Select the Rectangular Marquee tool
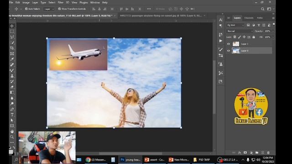This screenshot has width=292, height=164. pos(12,31)
